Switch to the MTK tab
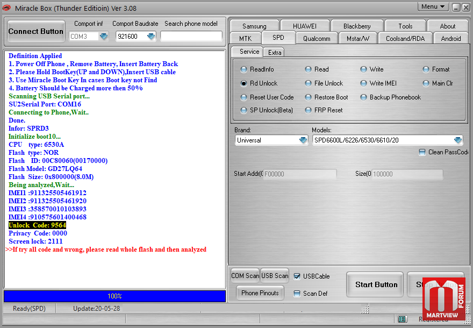The image size is (473, 328). point(245,39)
